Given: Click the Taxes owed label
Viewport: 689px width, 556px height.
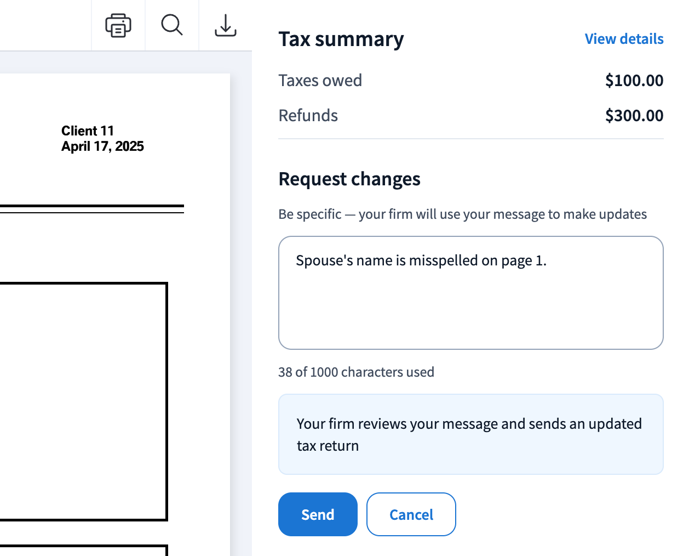Looking at the screenshot, I should [x=320, y=81].
